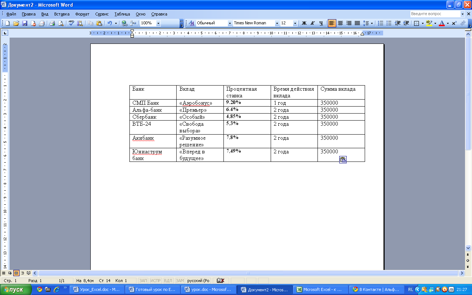472x295 pixels.
Task: Set paragraph alignment to right
Action: 349,23
